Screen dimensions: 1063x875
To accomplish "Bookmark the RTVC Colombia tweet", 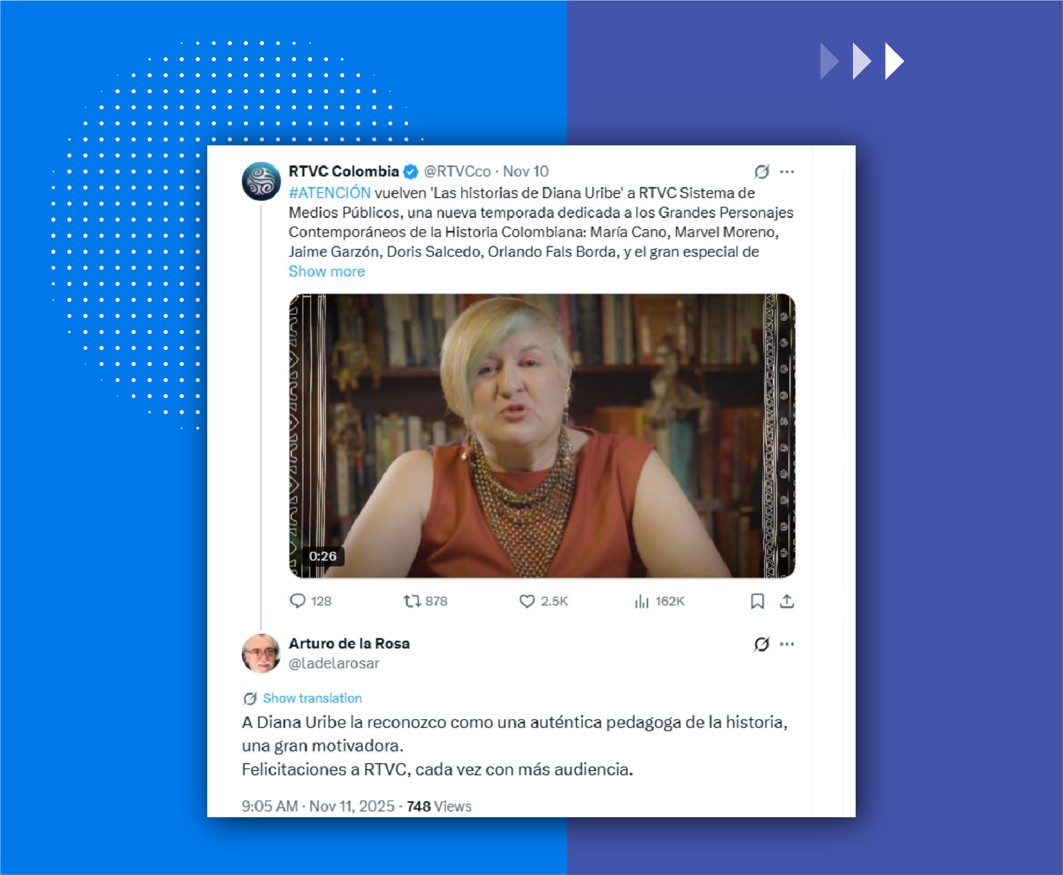I will tap(757, 601).
